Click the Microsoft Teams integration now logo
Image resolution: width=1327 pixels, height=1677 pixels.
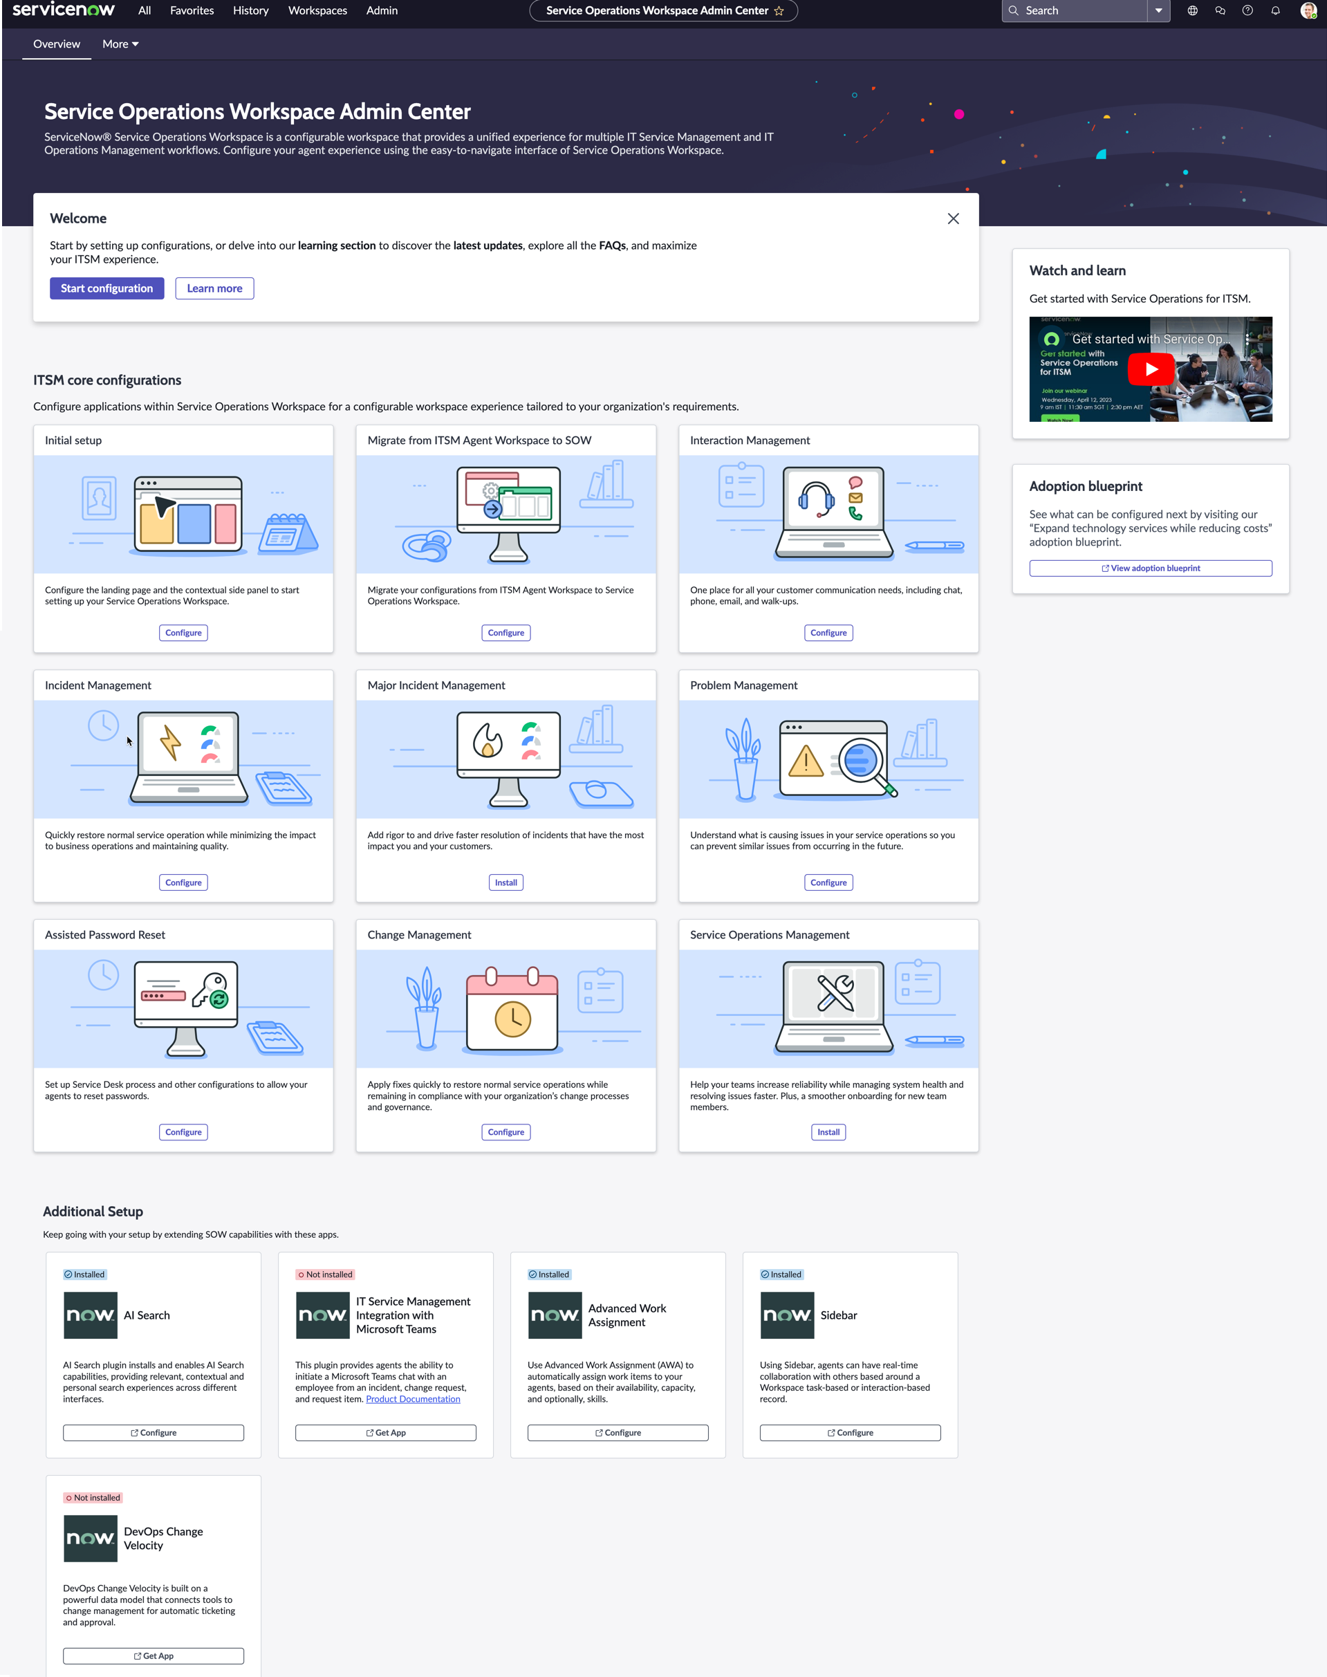(322, 1315)
